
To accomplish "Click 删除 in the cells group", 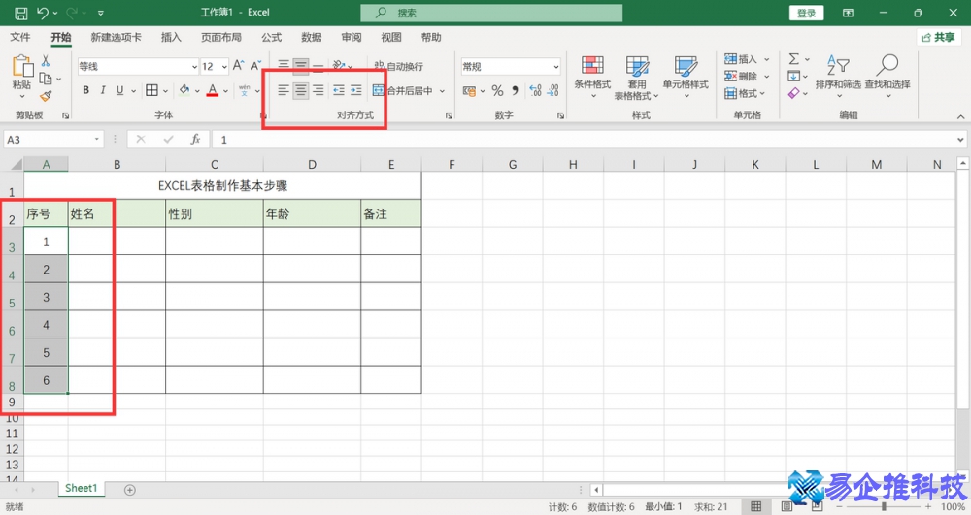I will pyautogui.click(x=747, y=76).
